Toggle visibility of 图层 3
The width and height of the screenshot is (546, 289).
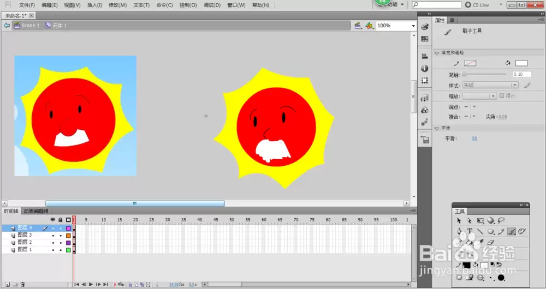pos(53,236)
